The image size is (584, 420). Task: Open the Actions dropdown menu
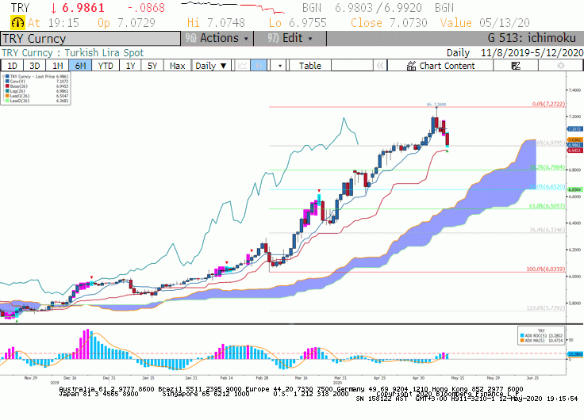coord(217,38)
